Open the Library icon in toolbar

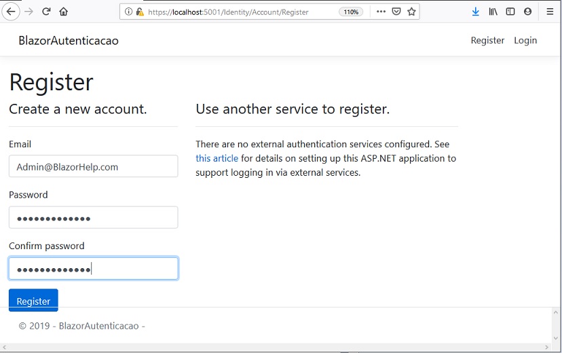point(493,12)
